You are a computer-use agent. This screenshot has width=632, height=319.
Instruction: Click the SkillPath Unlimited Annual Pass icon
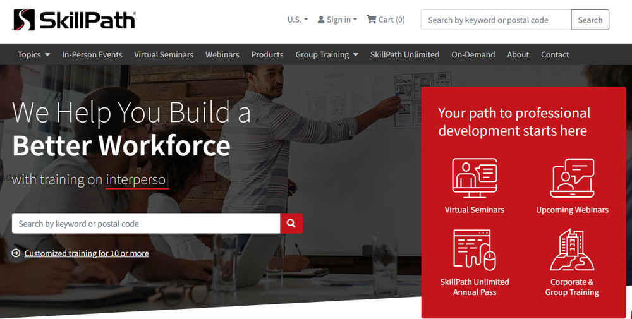(x=475, y=250)
